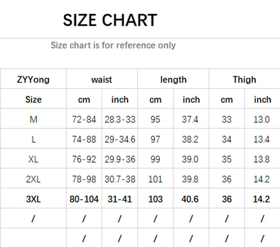This screenshot has height=247, width=280.
Task: Select the bold 3XL size label
Action: [x=33, y=199]
